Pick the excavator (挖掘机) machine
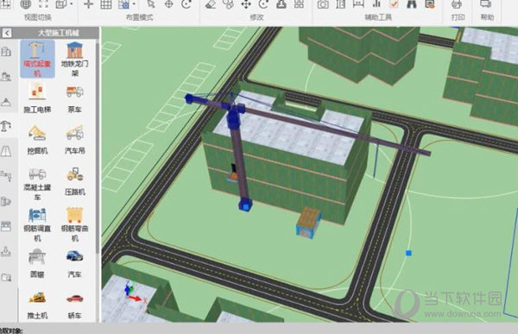518x334 pixels. click(x=37, y=140)
